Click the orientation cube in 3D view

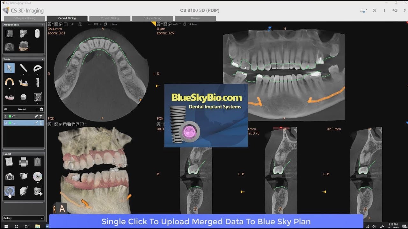(59, 208)
